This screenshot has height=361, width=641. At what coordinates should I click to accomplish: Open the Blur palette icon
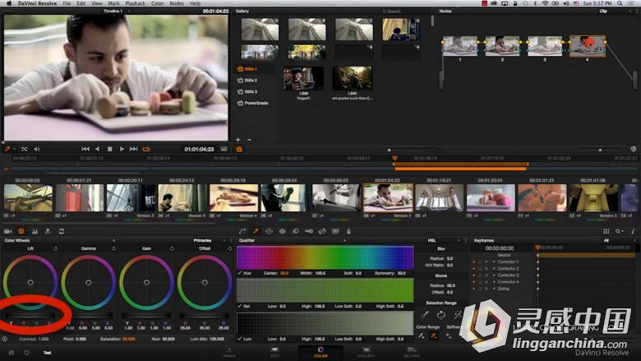(x=296, y=231)
